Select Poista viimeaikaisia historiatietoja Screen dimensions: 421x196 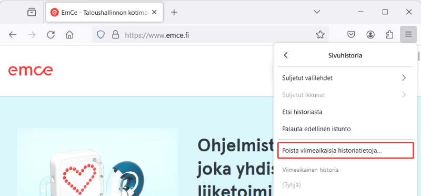click(345, 151)
